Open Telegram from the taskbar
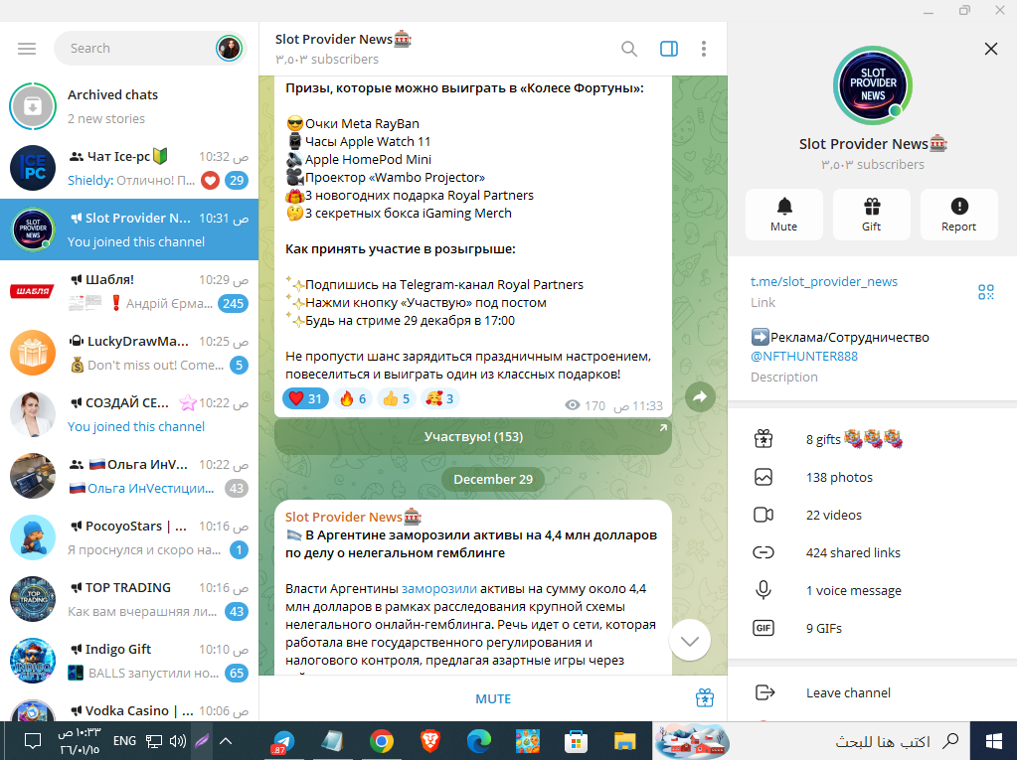This screenshot has height=760, width=1017. coord(283,741)
